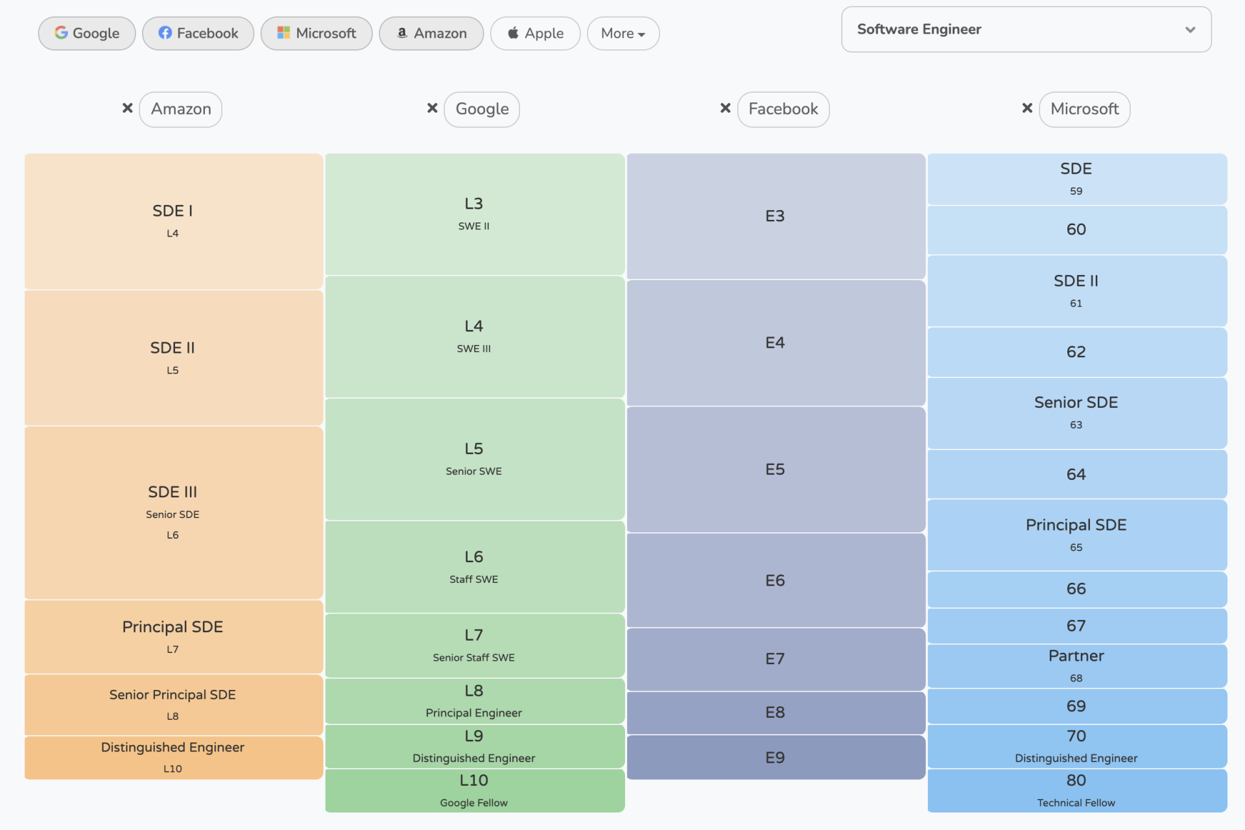
Task: Click the Microsoft column header label
Action: [1084, 109]
